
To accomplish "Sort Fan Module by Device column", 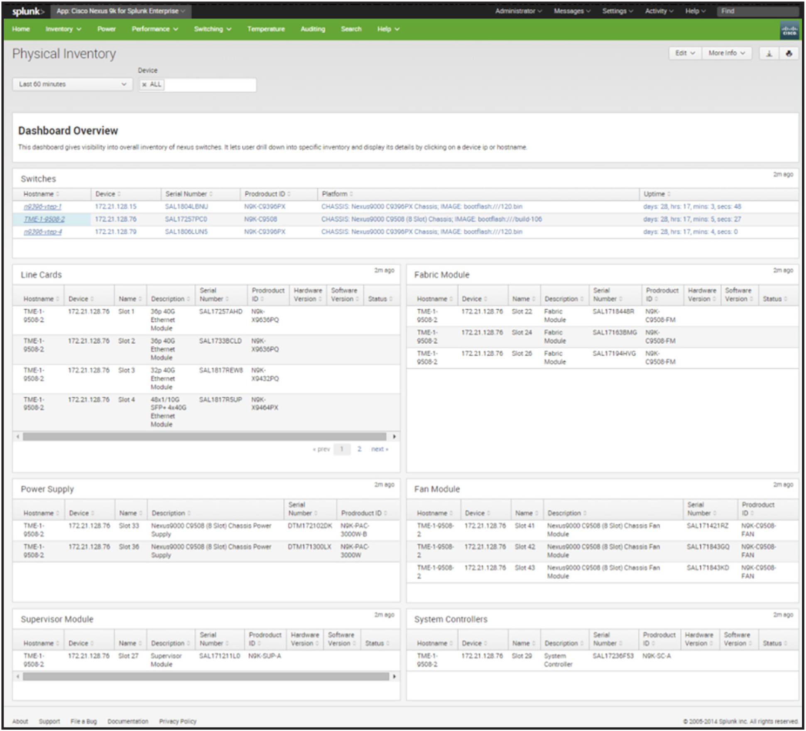I will pos(478,513).
